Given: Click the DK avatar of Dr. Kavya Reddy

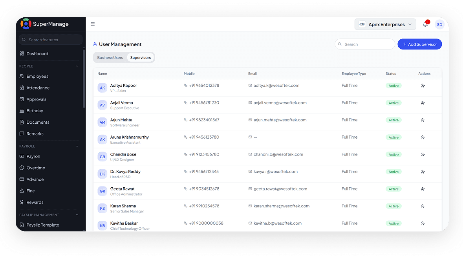Looking at the screenshot, I should (x=102, y=174).
